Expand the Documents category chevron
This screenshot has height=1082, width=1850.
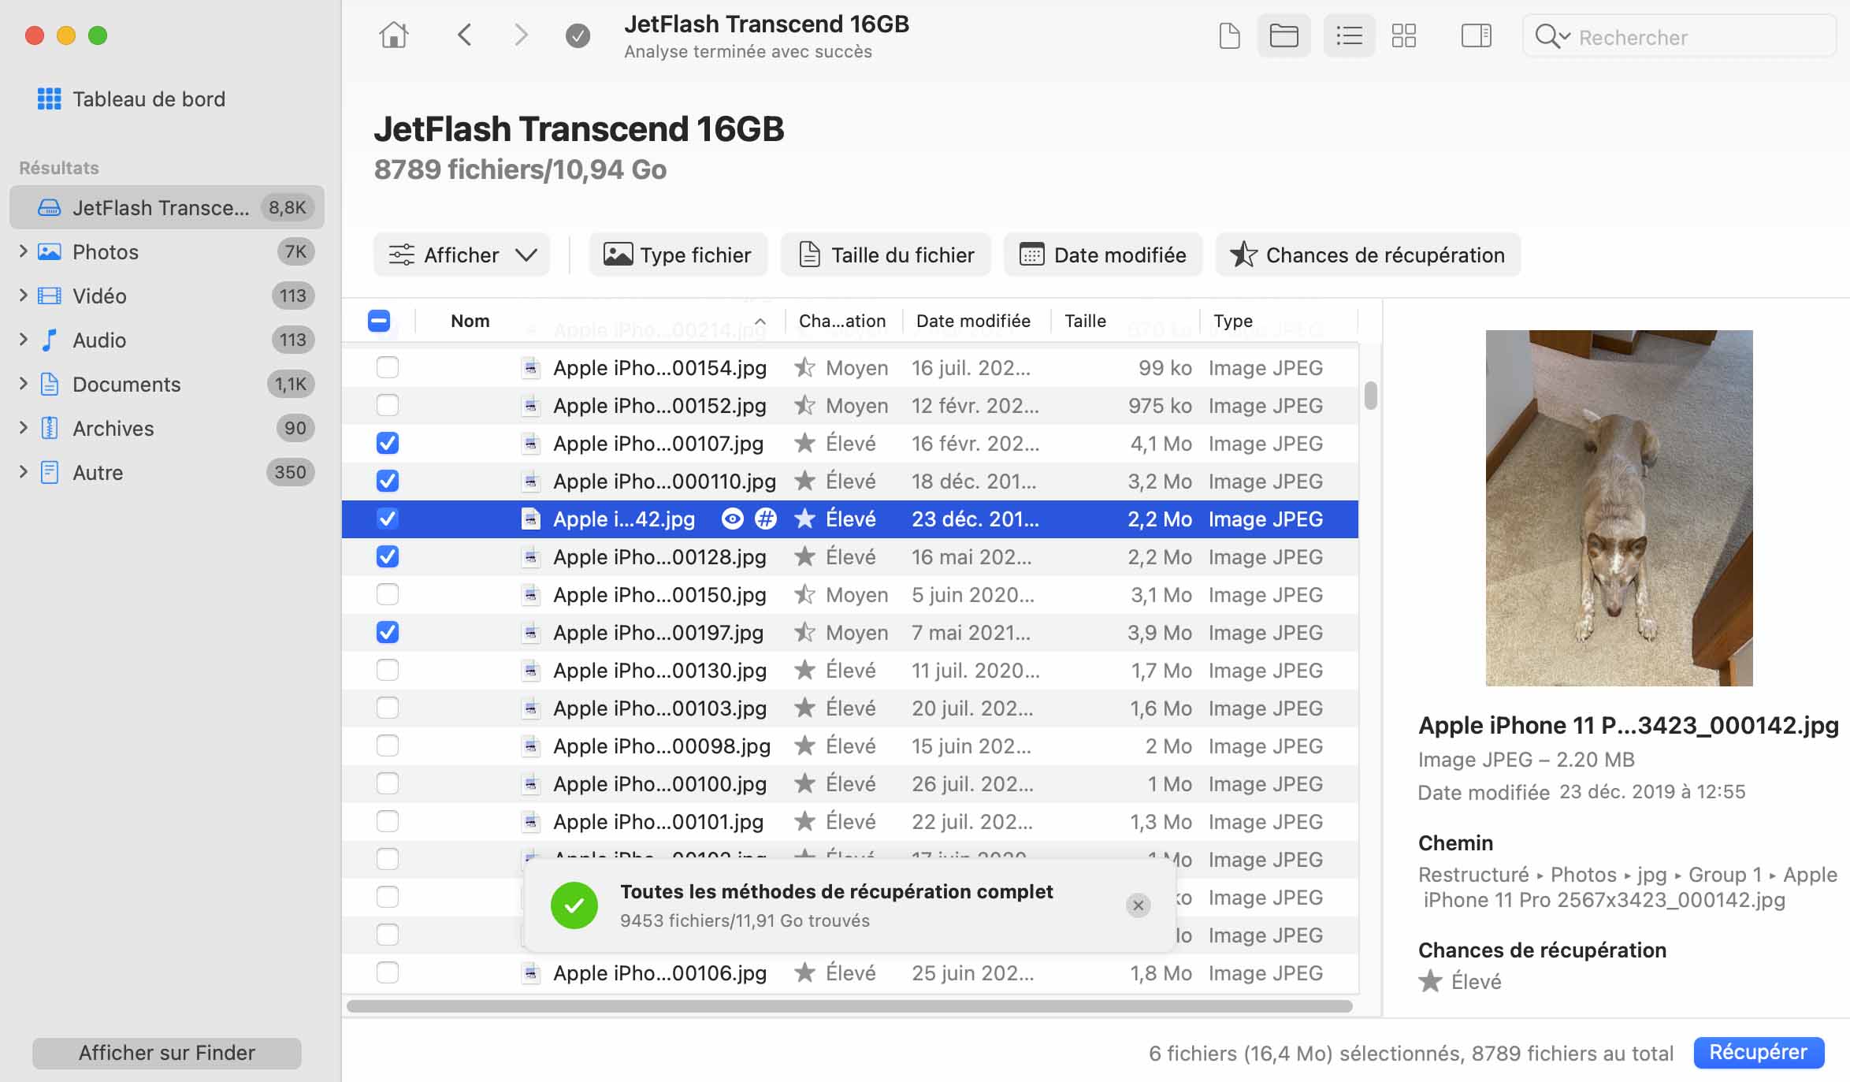click(23, 384)
